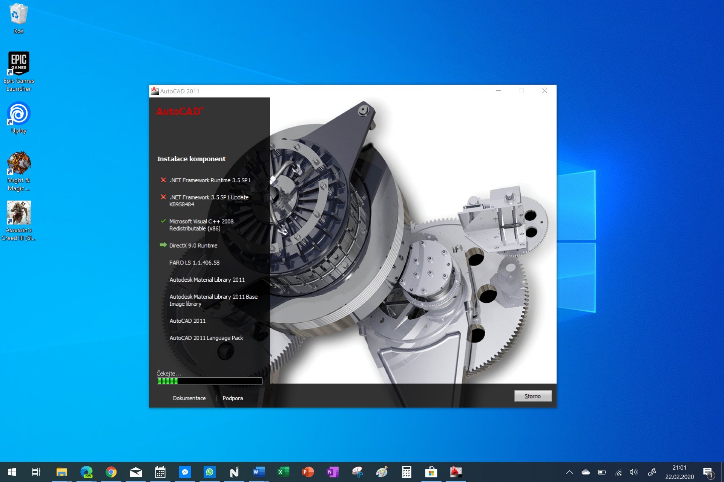
Task: Select Microsoft Visual C++ 2008 Redistributable entry
Action: pos(201,225)
